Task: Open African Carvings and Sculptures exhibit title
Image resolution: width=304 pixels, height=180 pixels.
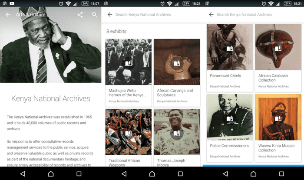Action: pyautogui.click(x=175, y=93)
